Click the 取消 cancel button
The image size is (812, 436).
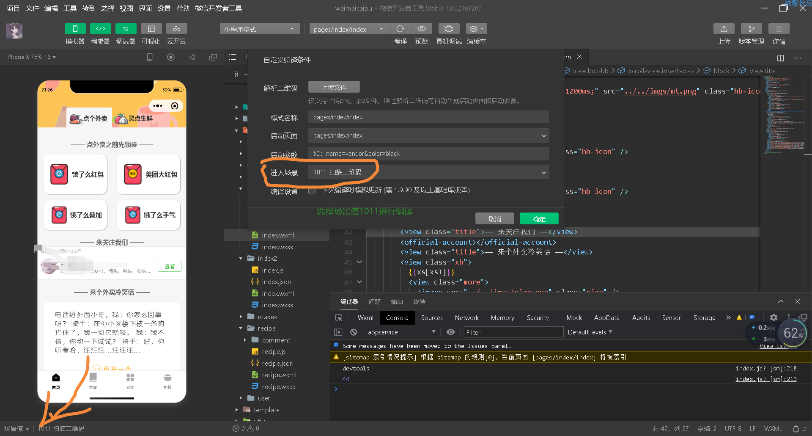pyautogui.click(x=494, y=219)
